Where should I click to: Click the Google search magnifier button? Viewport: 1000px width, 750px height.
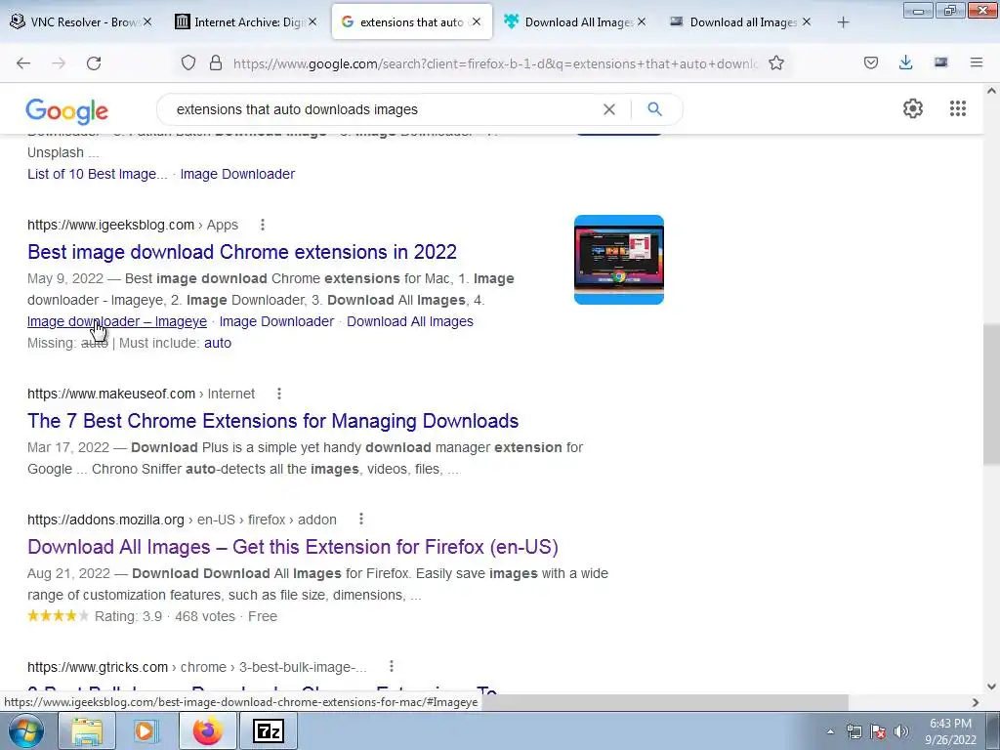[x=654, y=109]
